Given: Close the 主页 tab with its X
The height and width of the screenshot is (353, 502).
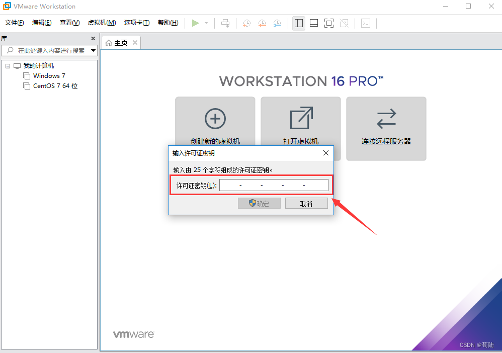Looking at the screenshot, I should point(135,43).
